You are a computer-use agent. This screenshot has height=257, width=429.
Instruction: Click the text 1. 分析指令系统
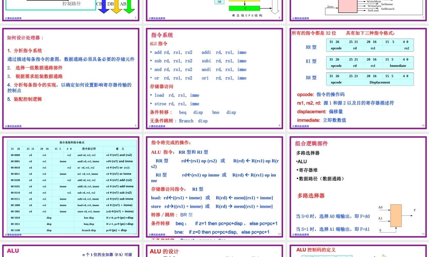(24, 51)
